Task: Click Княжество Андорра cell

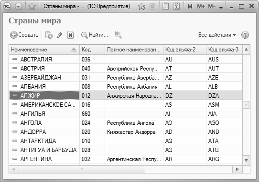Action: pyautogui.click(x=134, y=132)
